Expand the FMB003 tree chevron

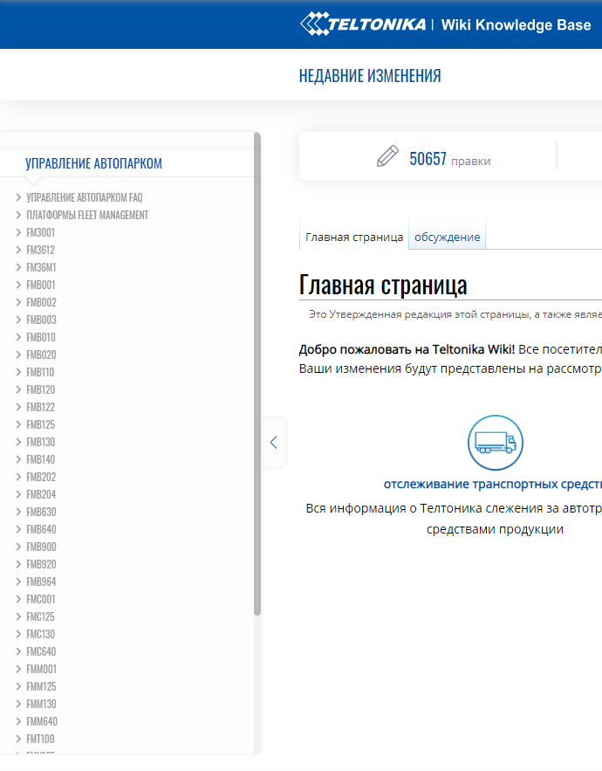(18, 320)
